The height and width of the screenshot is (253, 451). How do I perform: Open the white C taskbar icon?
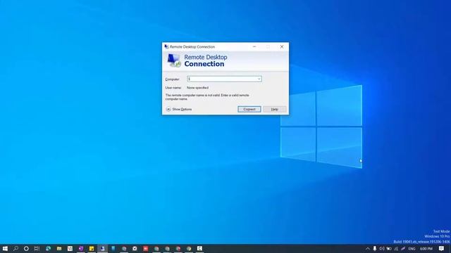(199, 248)
